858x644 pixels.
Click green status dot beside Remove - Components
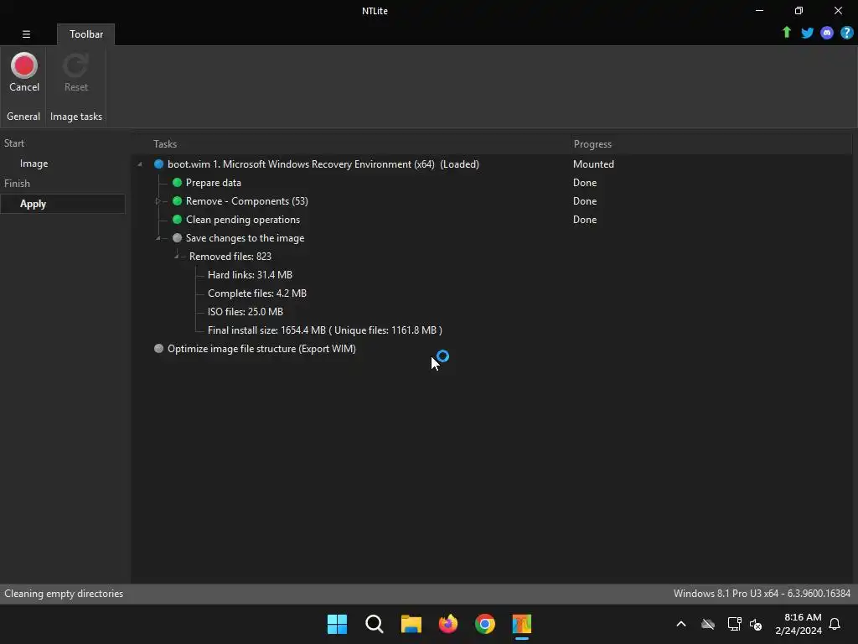177,201
